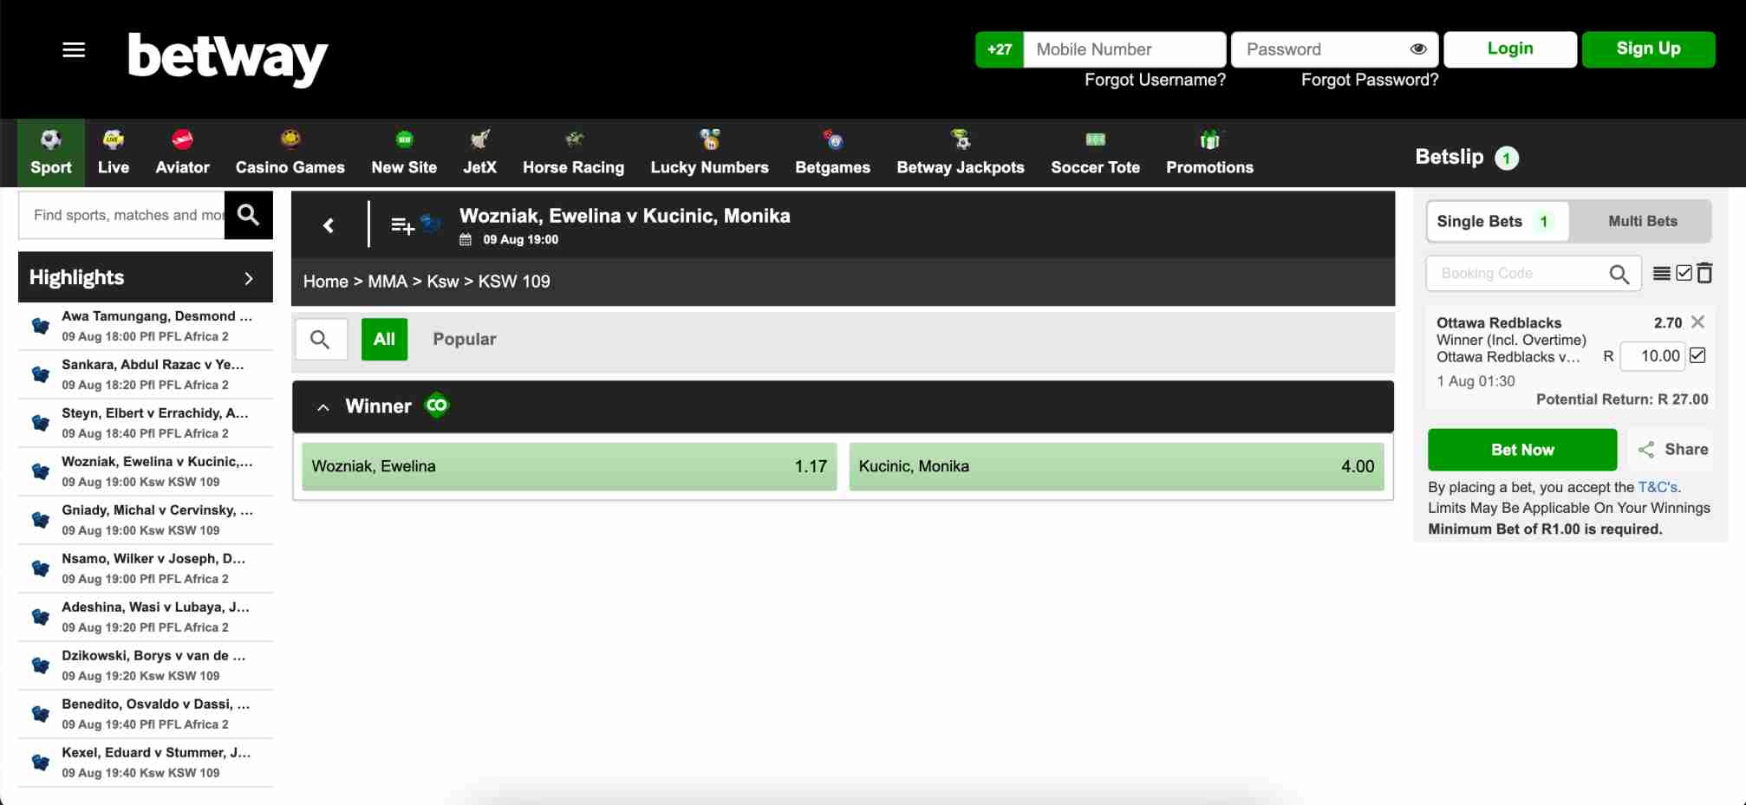Click the +27 country code selector

[x=1000, y=49]
